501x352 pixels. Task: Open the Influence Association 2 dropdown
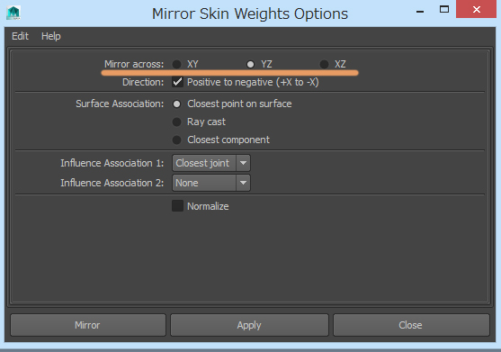(210, 183)
